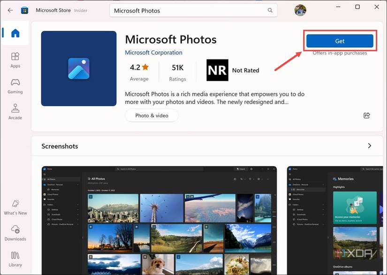Viewport: 387px width, 275px height.
Task: Click the app description text
Action: pos(214,98)
